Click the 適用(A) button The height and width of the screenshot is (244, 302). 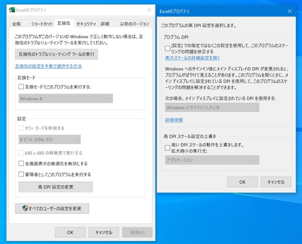point(137,232)
